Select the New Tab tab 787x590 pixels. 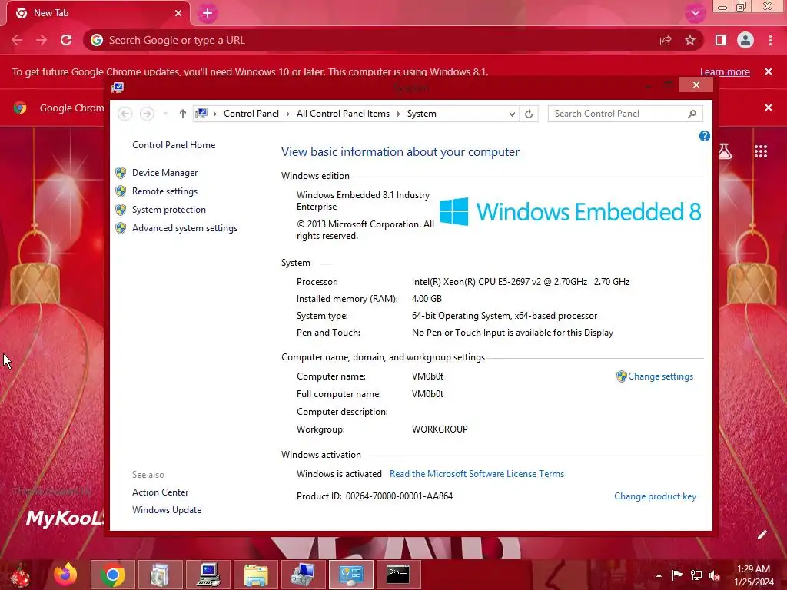(98, 13)
